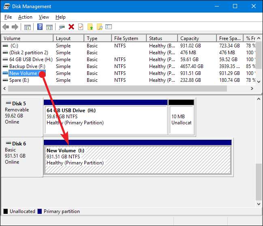
Task: Click the yellow folder up-arrow icon
Action: click(90, 27)
